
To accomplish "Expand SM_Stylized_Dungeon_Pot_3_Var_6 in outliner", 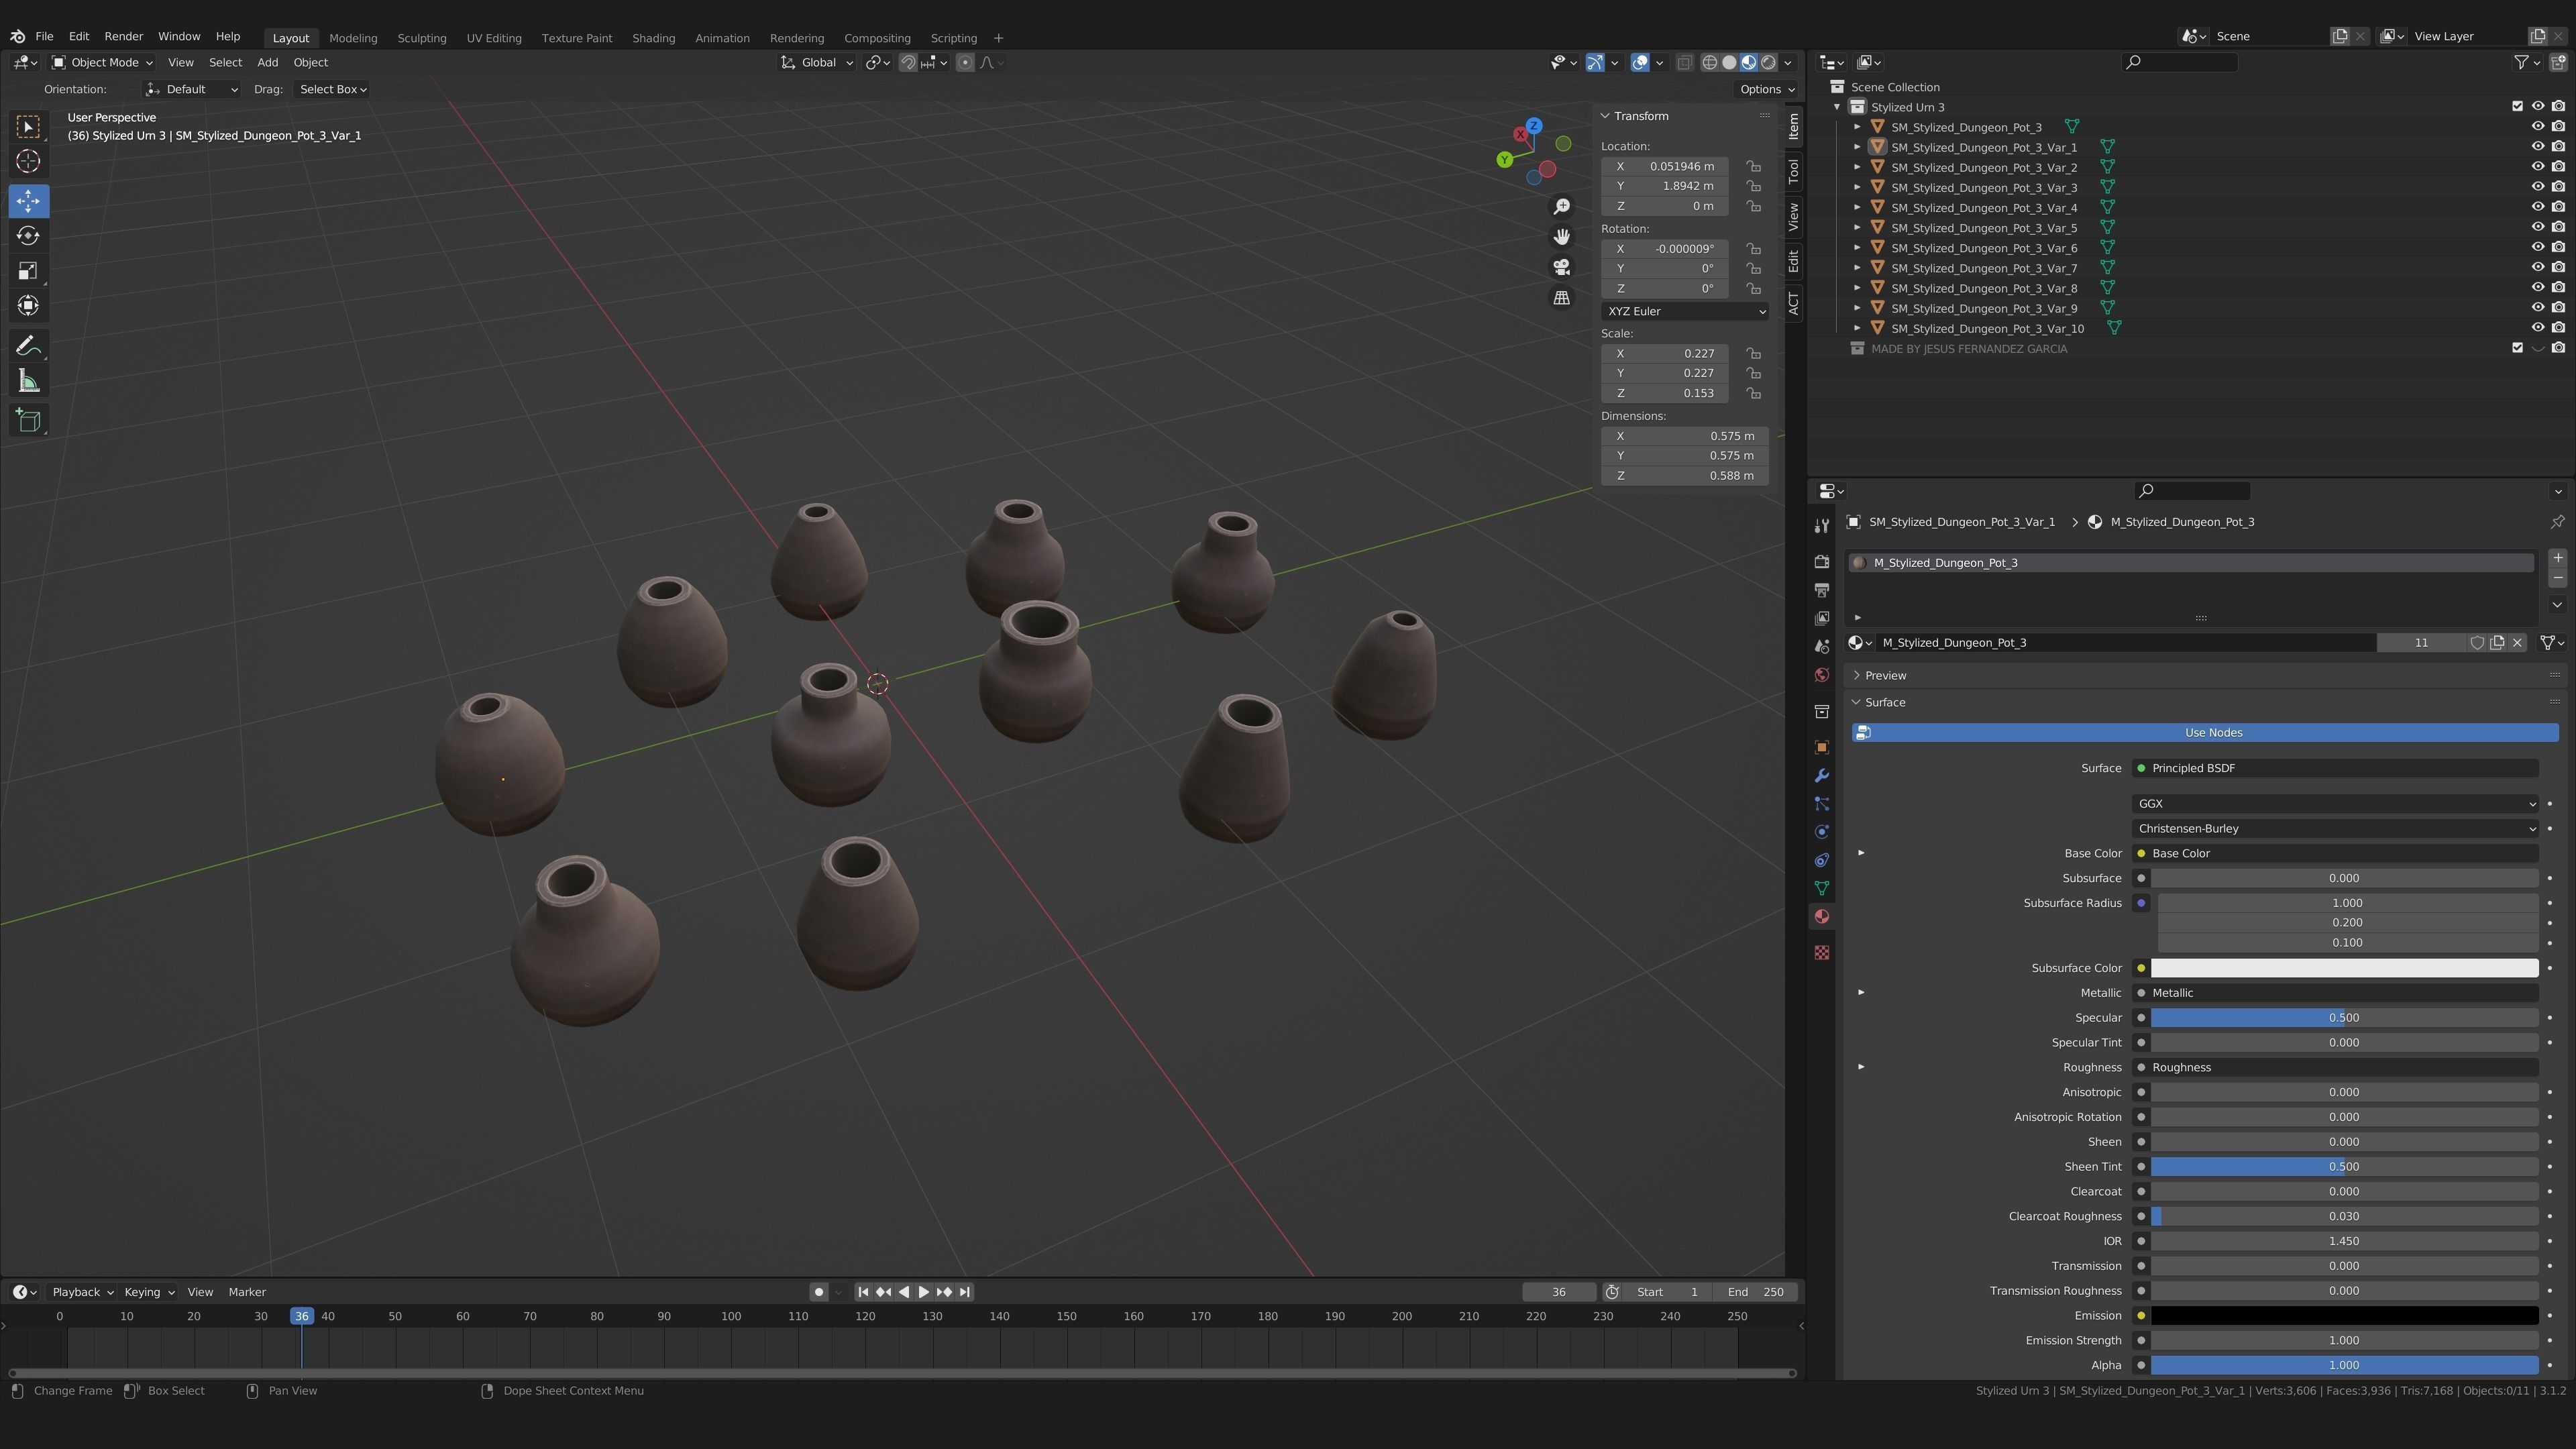I will pyautogui.click(x=1857, y=248).
